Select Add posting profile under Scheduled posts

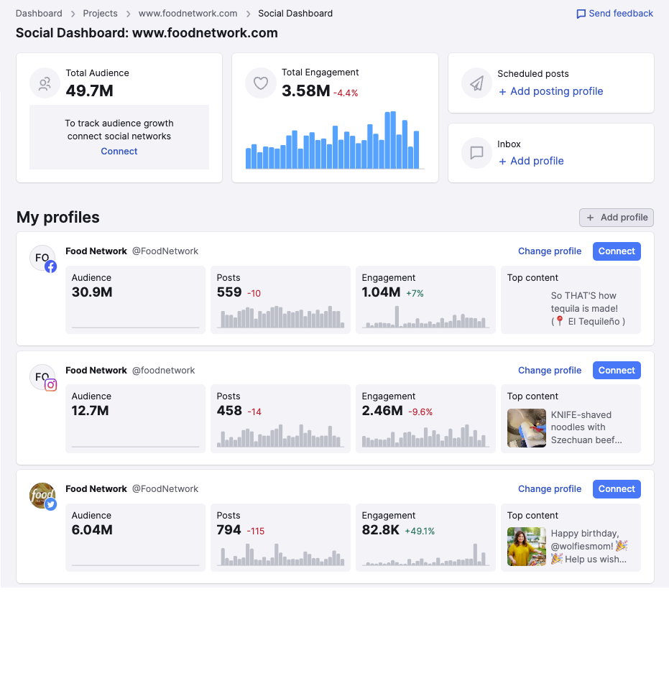550,91
